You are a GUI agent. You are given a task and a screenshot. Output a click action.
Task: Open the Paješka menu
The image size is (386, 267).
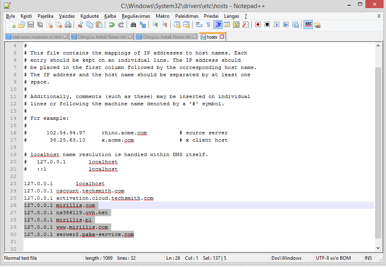click(45, 16)
